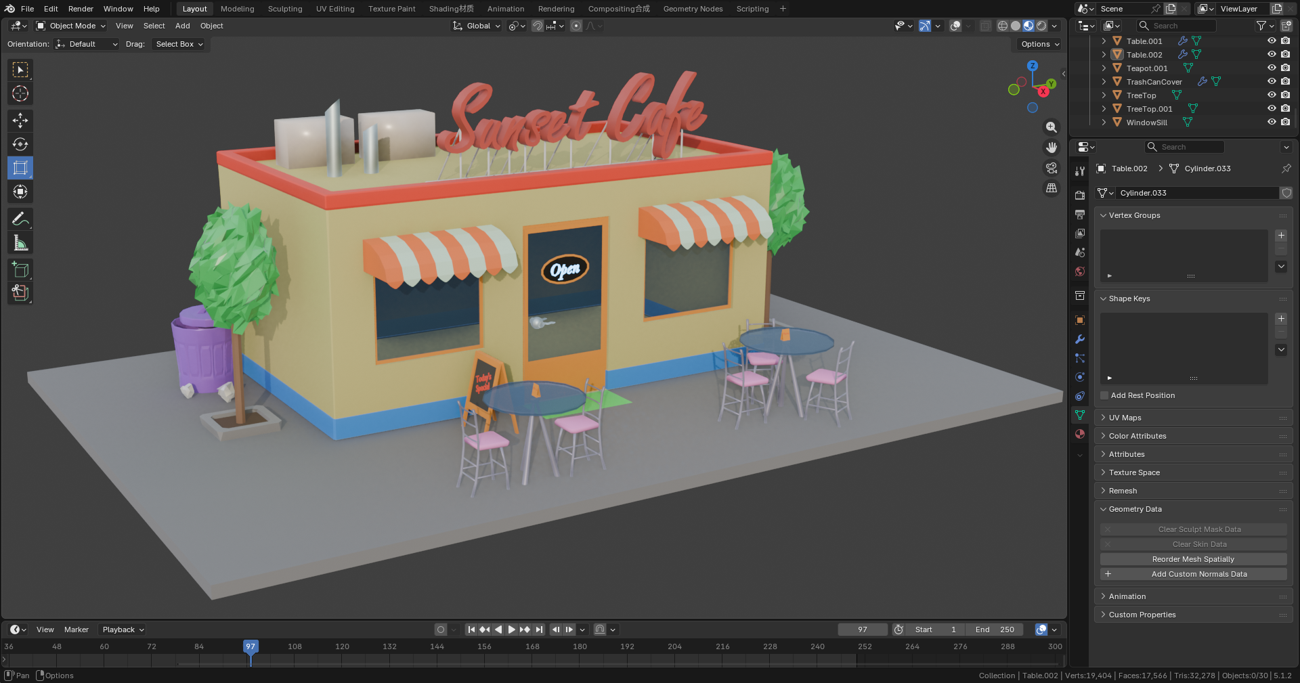Select the Cursor tool

pyautogui.click(x=20, y=93)
